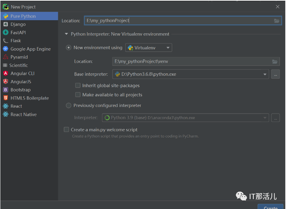Click the HTML5 Boilerplate icon
This screenshot has height=209, width=286.
6,98
